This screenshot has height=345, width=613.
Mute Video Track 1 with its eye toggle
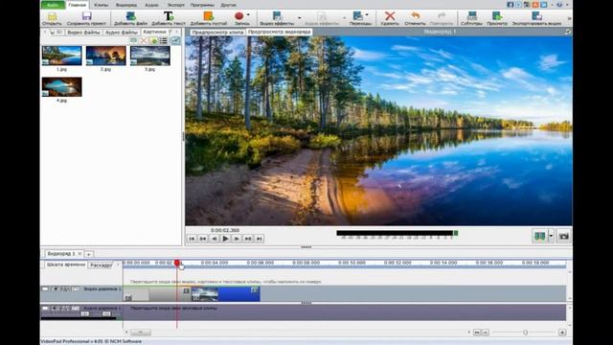56,289
